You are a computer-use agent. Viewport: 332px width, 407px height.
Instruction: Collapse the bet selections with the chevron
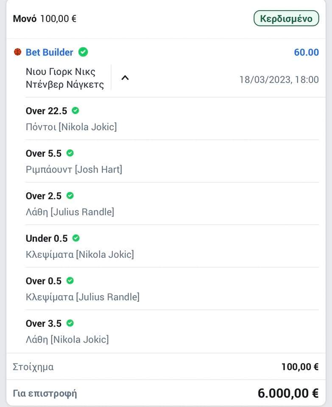(x=125, y=78)
